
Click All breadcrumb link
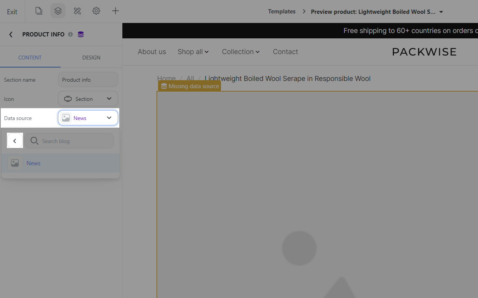[190, 79]
